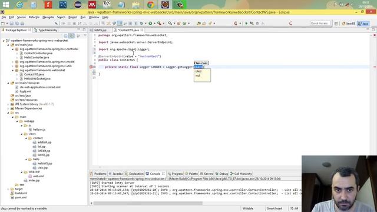This screenshot has height=212, width=377.
Task: Open File Explorer from the taskbar
Action: tap(136, 5)
